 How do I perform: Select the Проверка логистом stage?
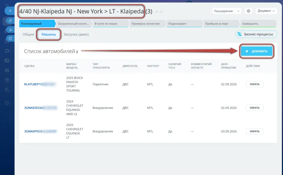[148, 24]
